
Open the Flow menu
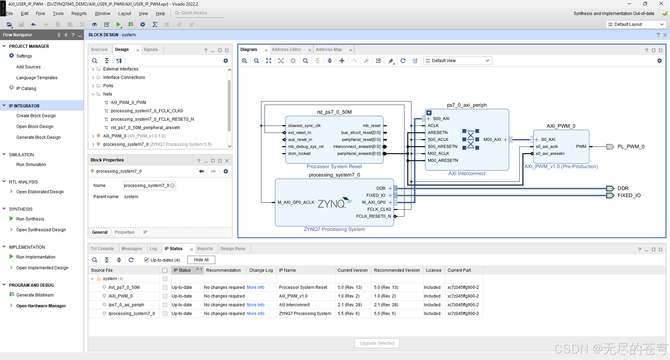tap(40, 14)
